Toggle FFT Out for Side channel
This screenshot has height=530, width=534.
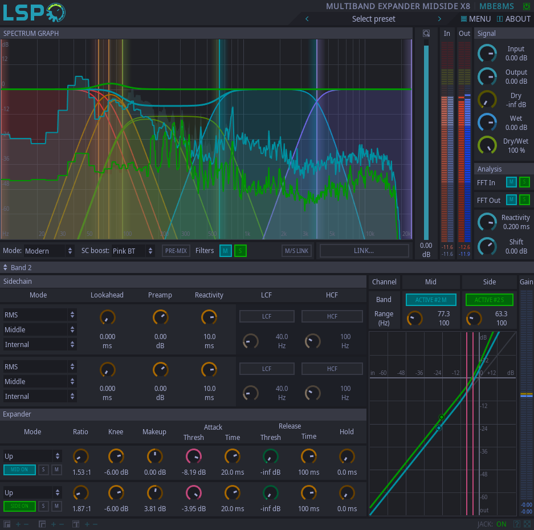tap(525, 199)
